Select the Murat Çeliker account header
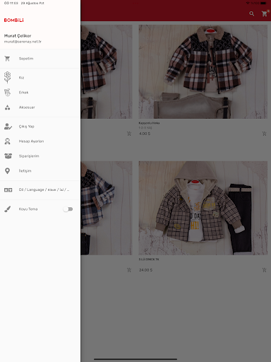The image size is (271, 362). (x=23, y=38)
